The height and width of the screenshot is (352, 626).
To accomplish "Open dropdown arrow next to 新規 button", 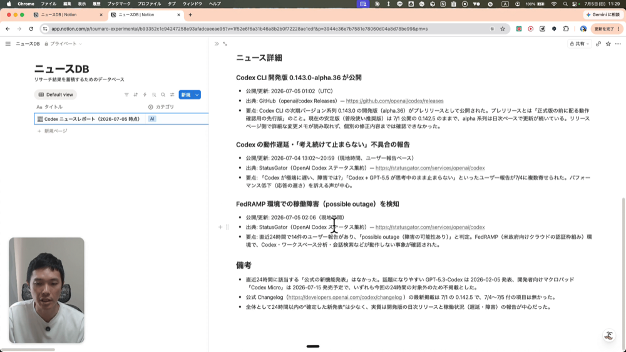I will (x=197, y=95).
